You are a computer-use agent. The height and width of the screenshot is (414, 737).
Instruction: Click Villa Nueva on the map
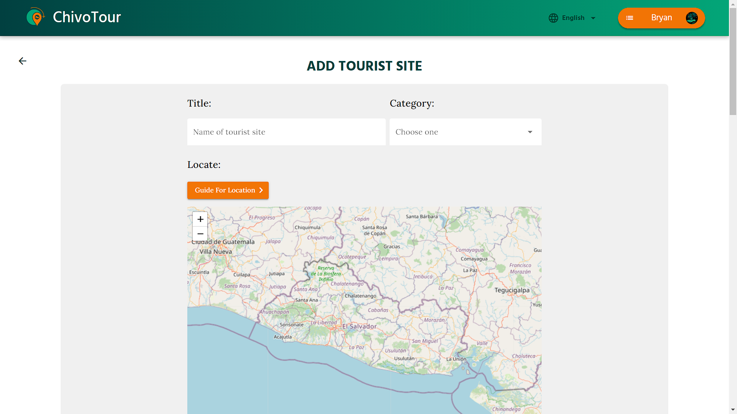[x=216, y=252]
